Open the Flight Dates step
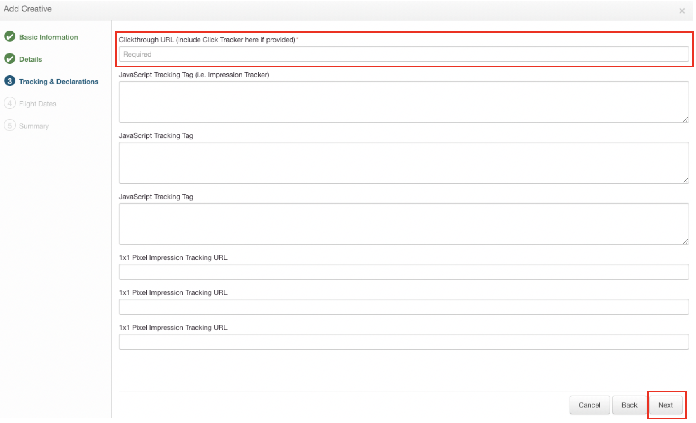Screen dimensions: 696x423 click(38, 104)
